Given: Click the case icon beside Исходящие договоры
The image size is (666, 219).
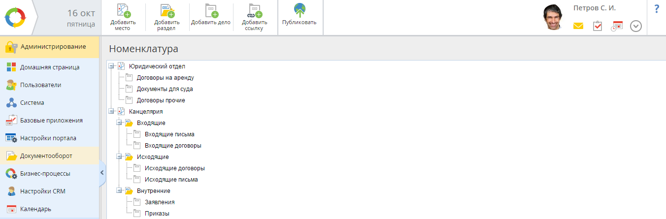Looking at the screenshot, I should [x=137, y=168].
